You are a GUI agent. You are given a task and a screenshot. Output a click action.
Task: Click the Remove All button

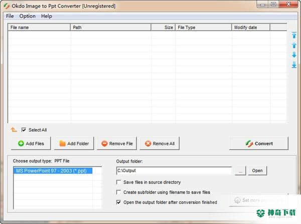(160, 143)
